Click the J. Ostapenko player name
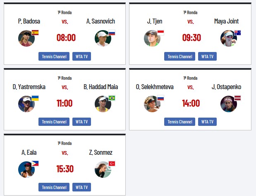The height and width of the screenshot is (196, 256). pos(226,87)
